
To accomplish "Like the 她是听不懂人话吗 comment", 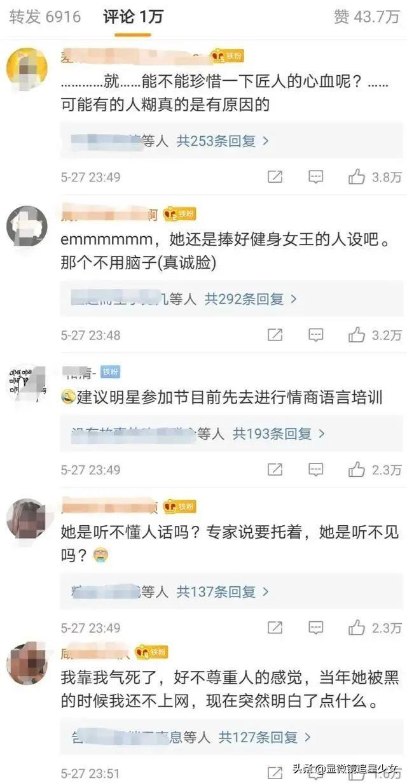I will [x=375, y=628].
